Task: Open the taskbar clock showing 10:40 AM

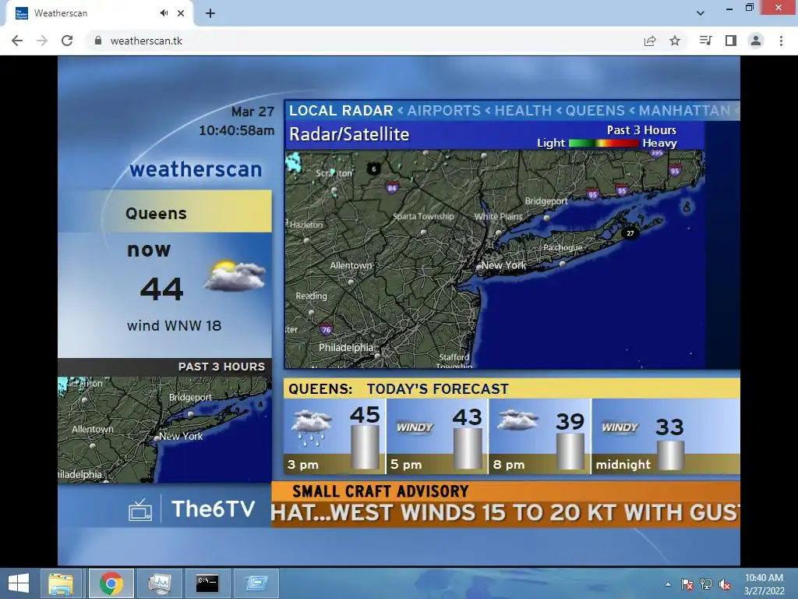Action: [x=764, y=584]
